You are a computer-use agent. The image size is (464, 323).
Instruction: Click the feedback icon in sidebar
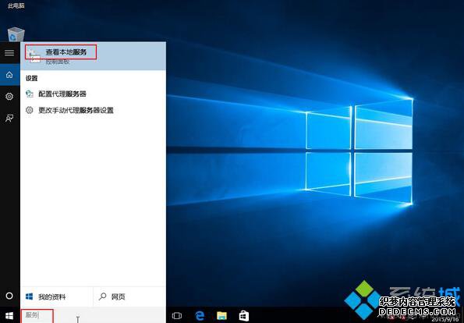click(9, 119)
